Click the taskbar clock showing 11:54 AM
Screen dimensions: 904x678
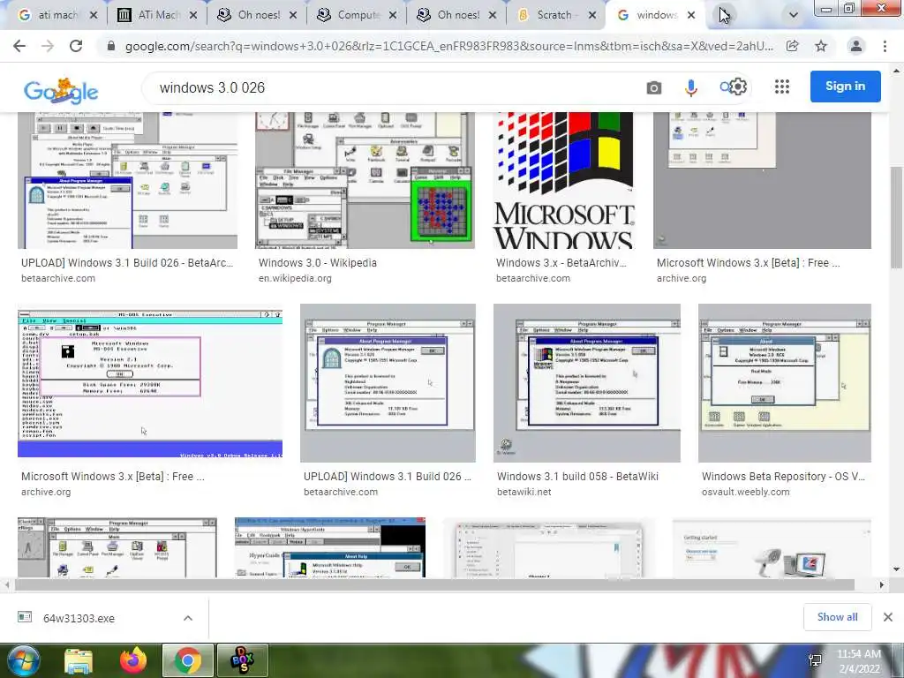(x=858, y=660)
